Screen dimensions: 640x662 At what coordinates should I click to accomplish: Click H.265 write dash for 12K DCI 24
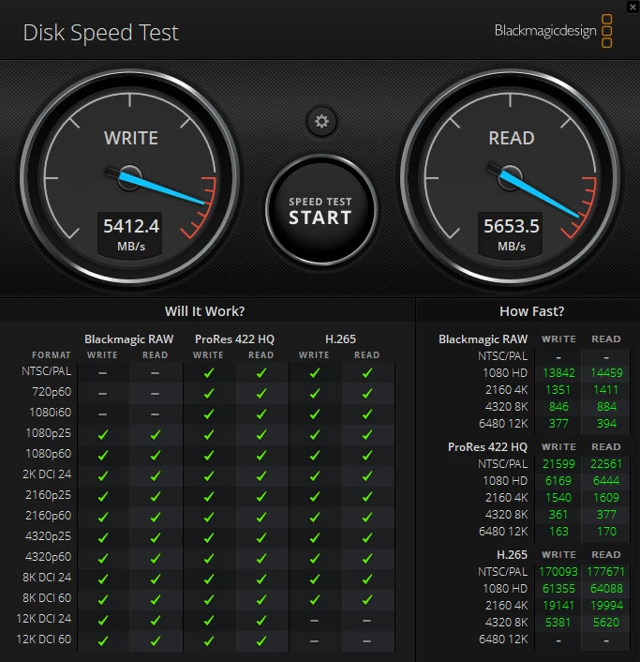314,621
